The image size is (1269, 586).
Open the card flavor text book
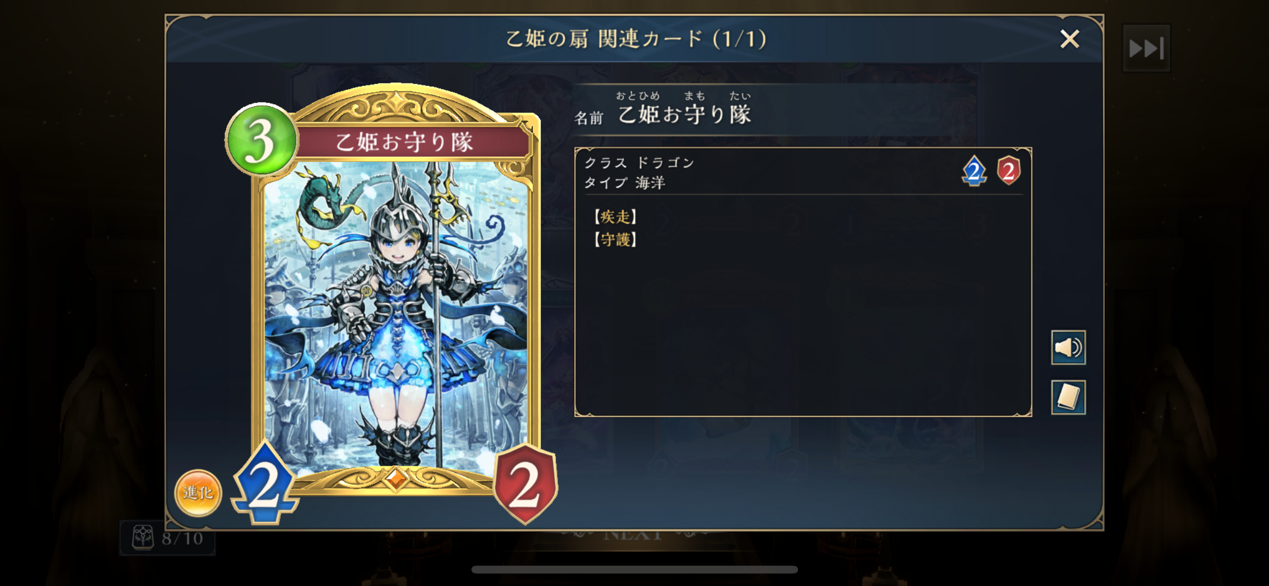tap(1068, 397)
